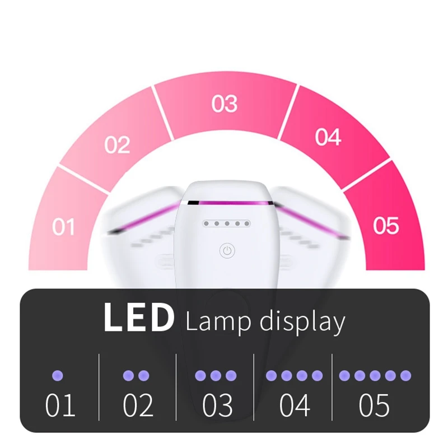The height and width of the screenshot is (448, 448).
Task: Click the four purple dots above 04
Action: pos(295,375)
